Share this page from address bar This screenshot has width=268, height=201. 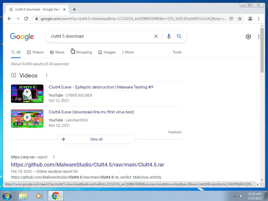pos(231,19)
